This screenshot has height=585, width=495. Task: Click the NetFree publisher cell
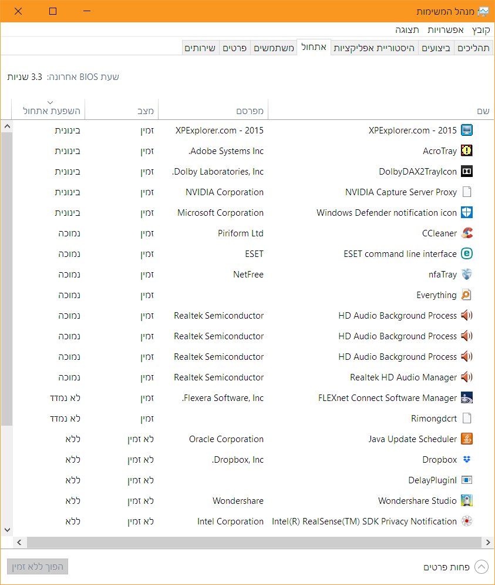click(x=248, y=274)
